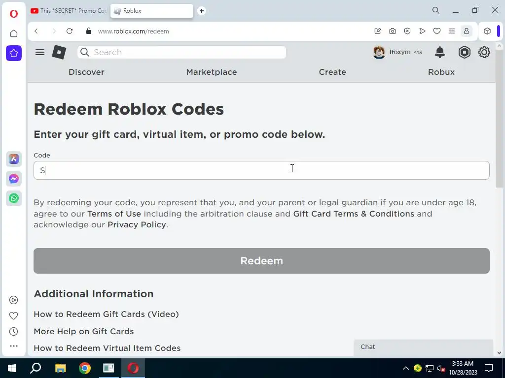
Task: Launch Chrome from the taskbar
Action: pos(85,368)
